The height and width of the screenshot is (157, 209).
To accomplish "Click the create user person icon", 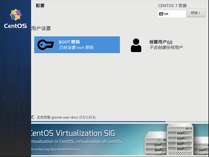I will click(x=136, y=45).
